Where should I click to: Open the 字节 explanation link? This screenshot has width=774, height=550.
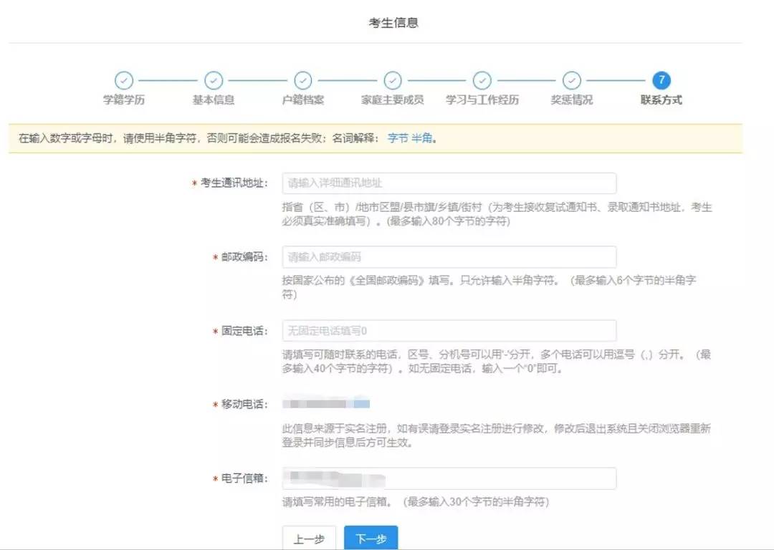[398, 138]
